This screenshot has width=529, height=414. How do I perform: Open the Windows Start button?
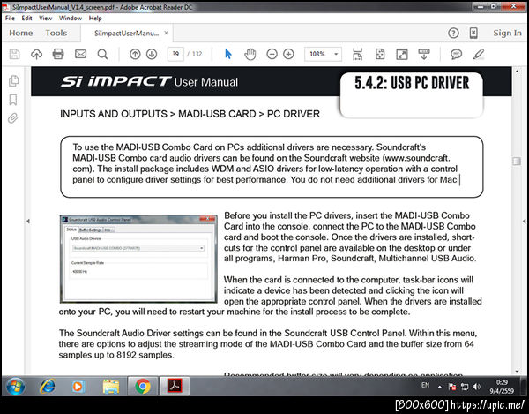(x=15, y=386)
